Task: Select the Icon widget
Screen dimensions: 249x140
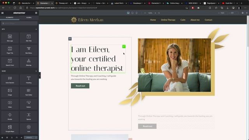Action: point(28,129)
